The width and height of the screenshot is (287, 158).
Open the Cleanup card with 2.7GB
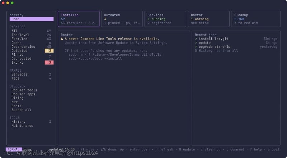(x=256, y=19)
